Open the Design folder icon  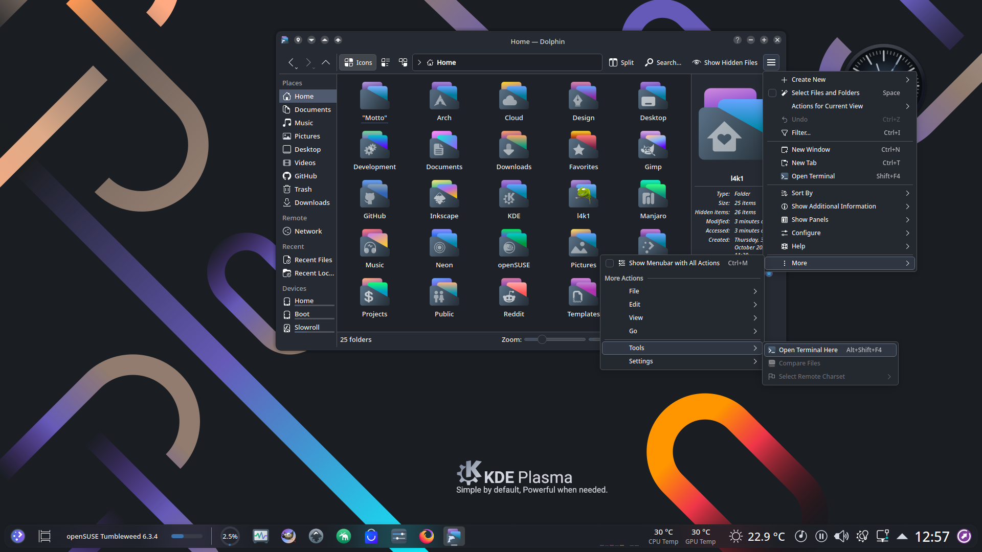[x=583, y=96]
